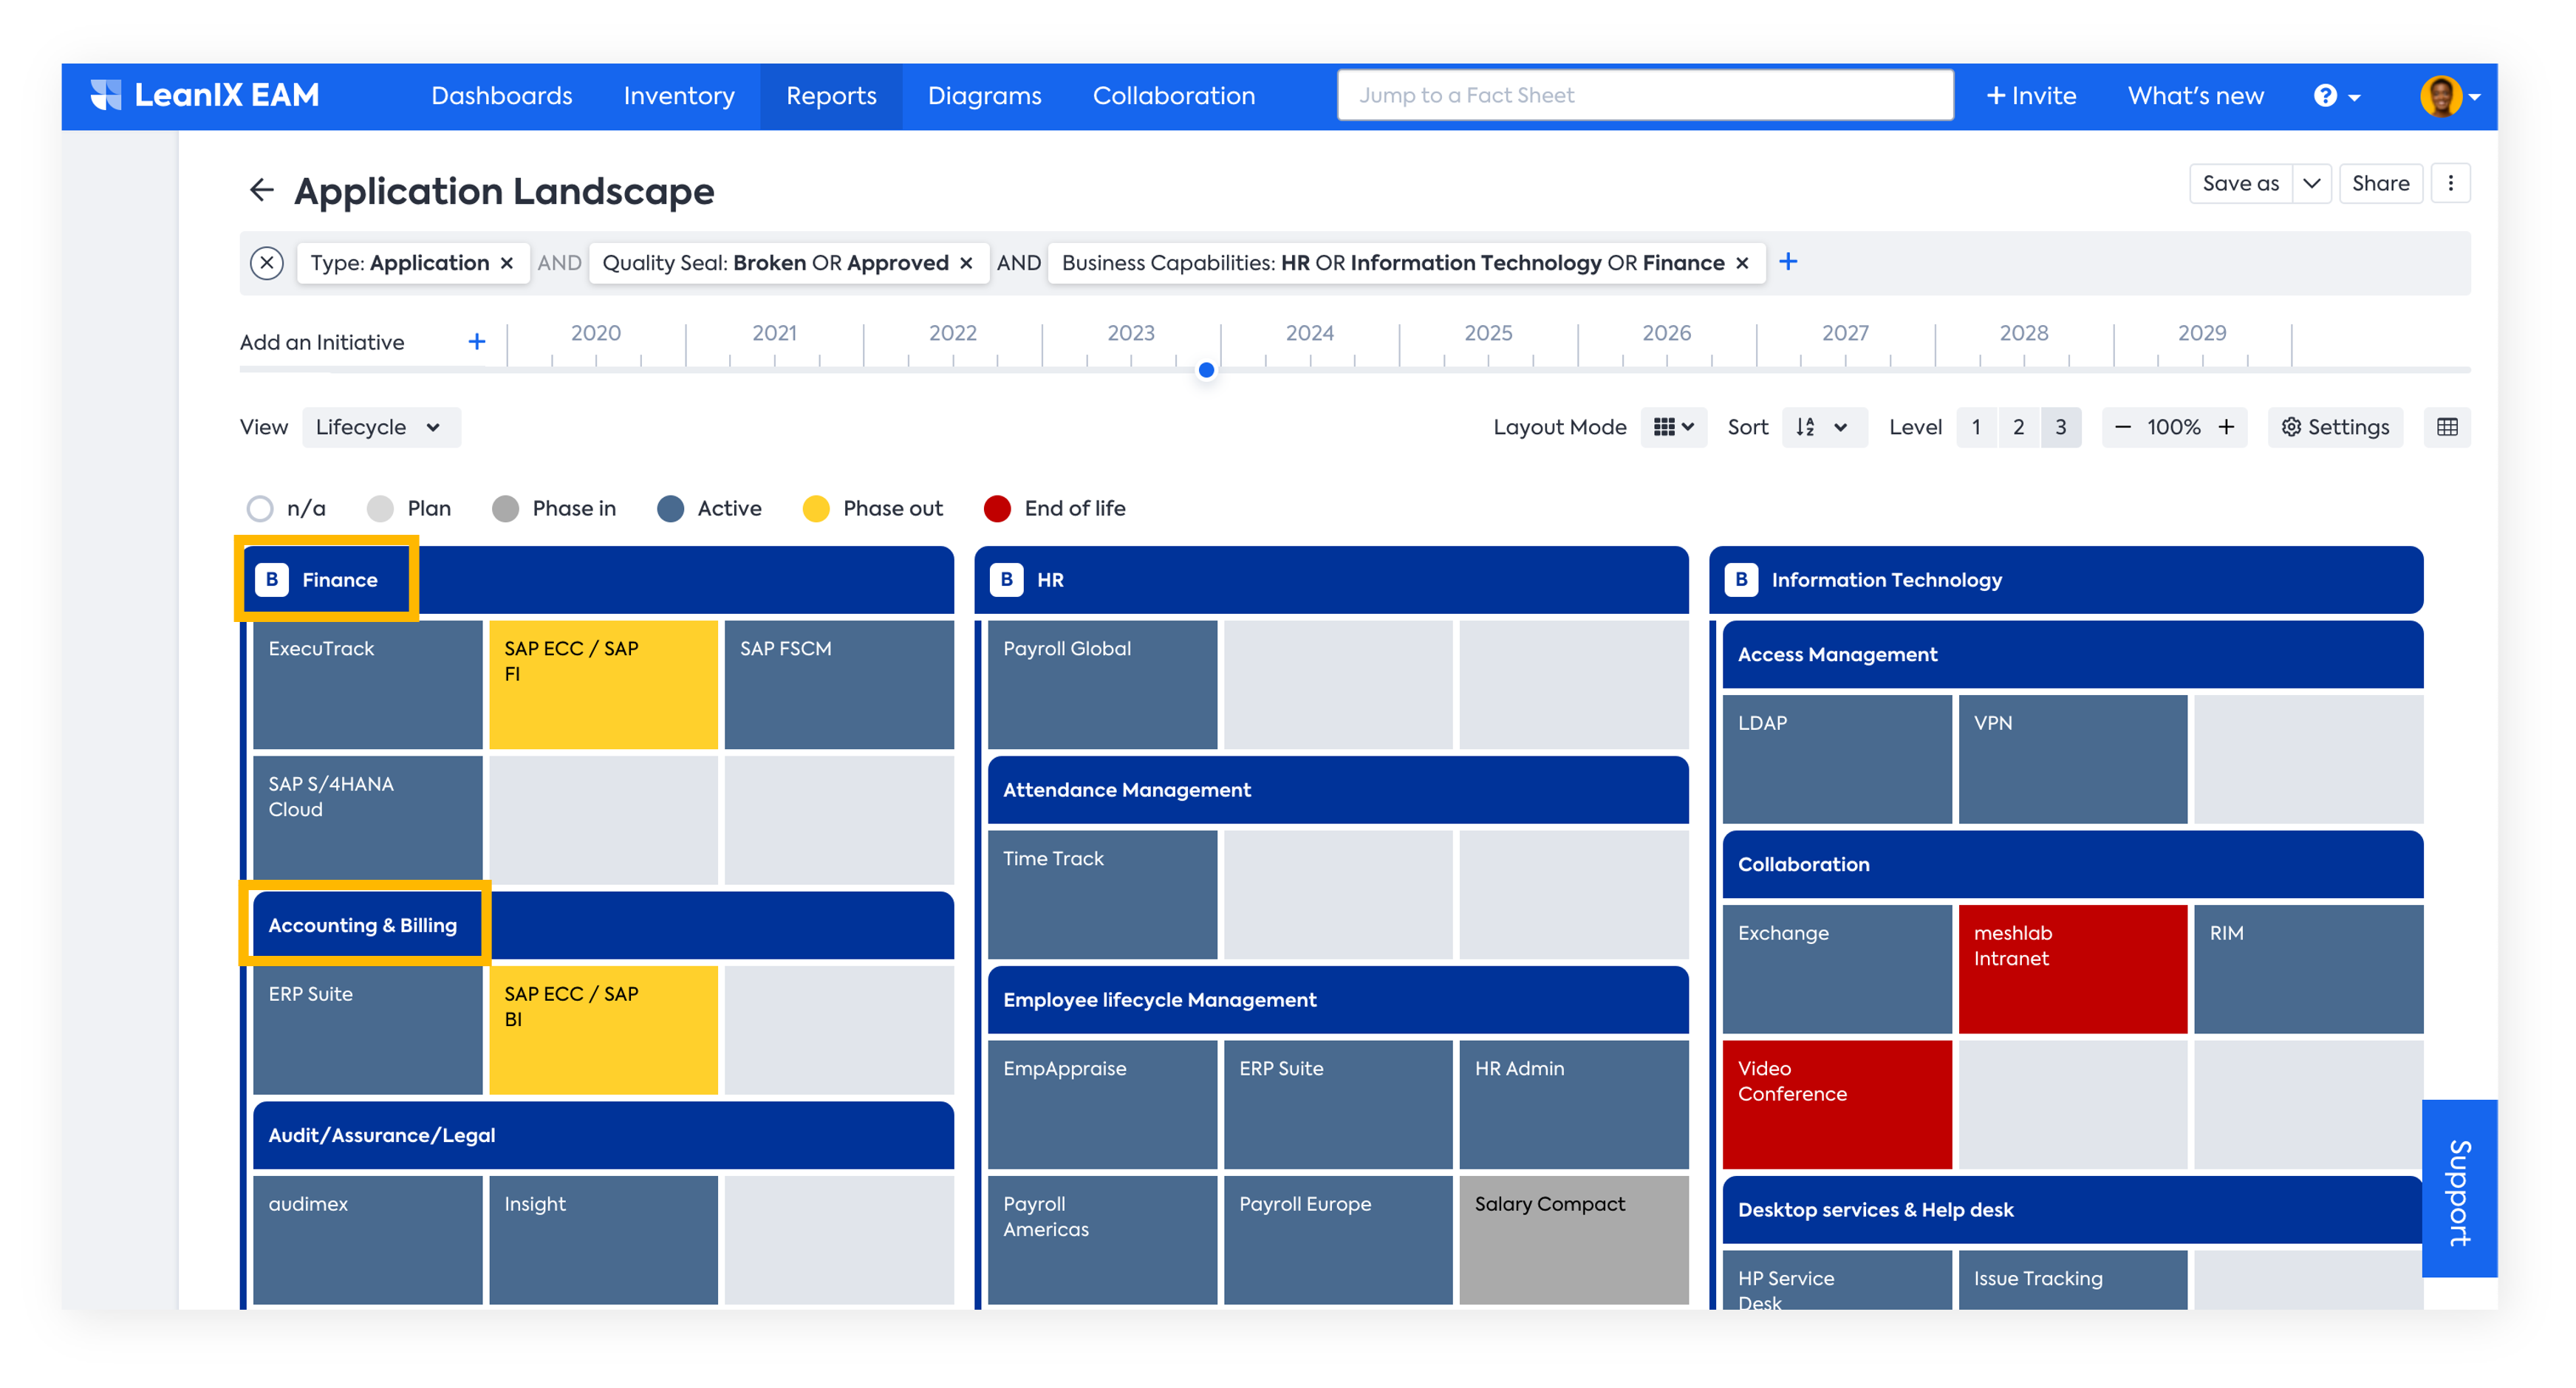Viewport: 2576px width, 1388px height.
Task: Open the Collaboration menu in the top bar
Action: (x=1173, y=96)
